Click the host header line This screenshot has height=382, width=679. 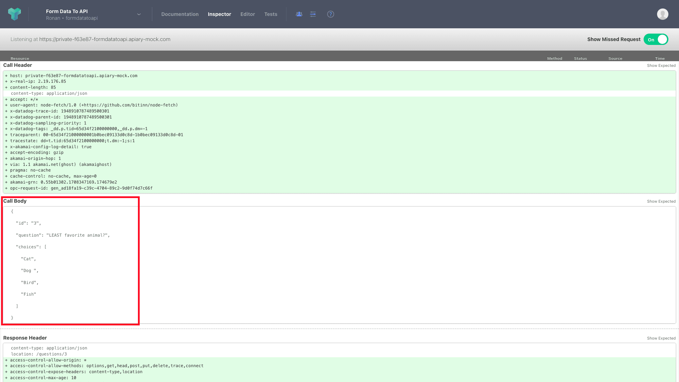pyautogui.click(x=339, y=76)
